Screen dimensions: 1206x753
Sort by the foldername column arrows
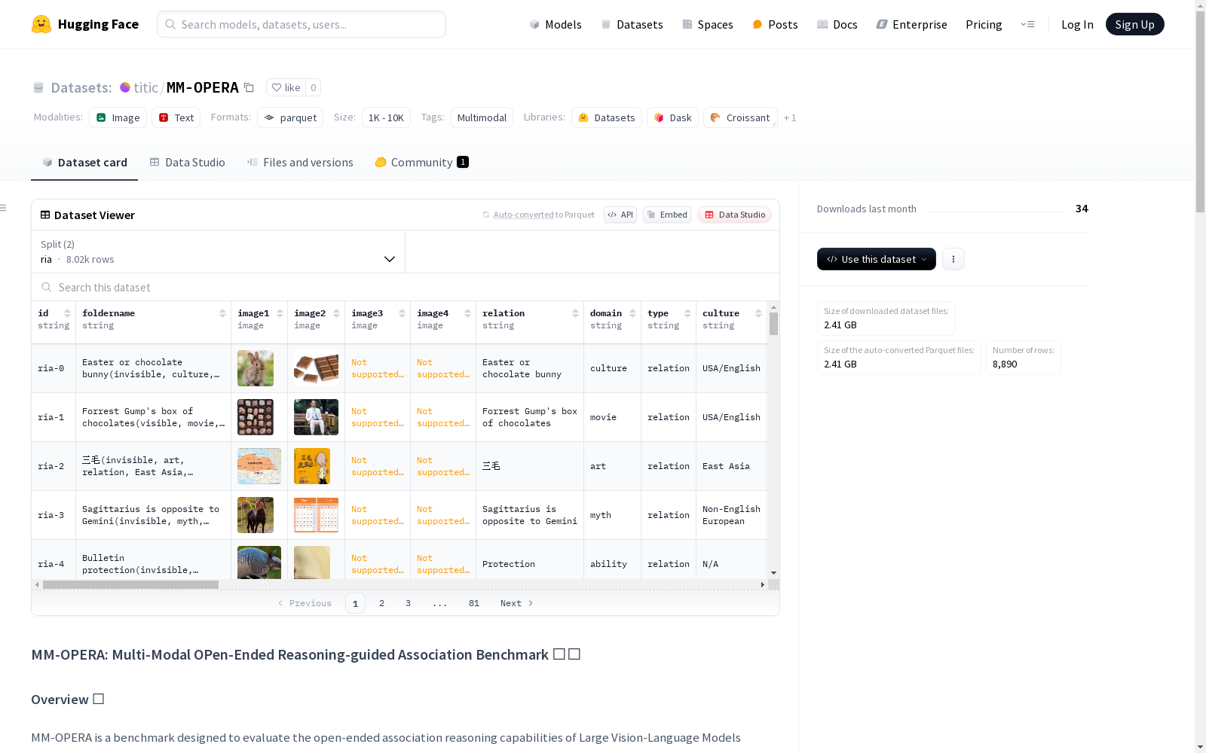(x=222, y=313)
